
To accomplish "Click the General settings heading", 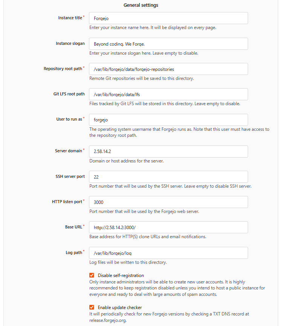I will tap(141, 5).
